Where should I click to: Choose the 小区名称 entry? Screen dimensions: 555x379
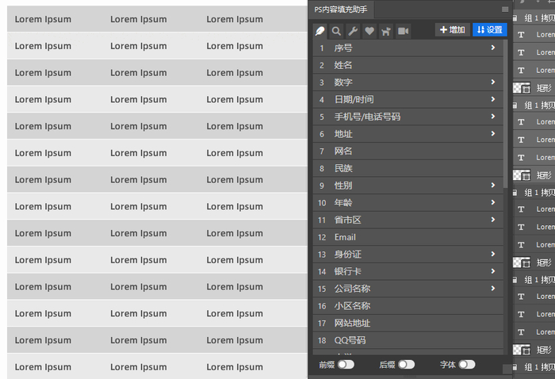click(x=408, y=306)
